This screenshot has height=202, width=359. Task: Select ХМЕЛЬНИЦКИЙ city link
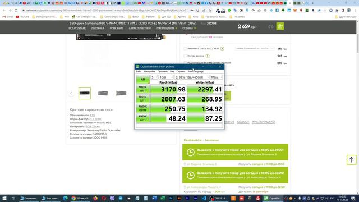(x=263, y=122)
